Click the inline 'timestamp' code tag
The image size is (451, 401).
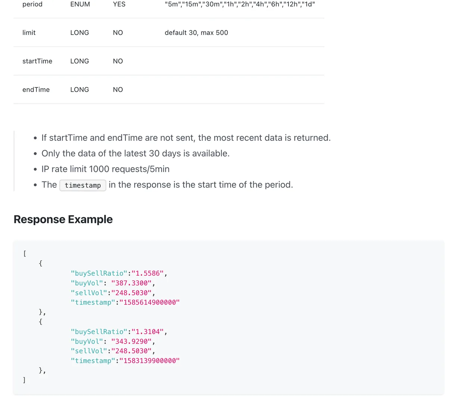[x=83, y=185]
